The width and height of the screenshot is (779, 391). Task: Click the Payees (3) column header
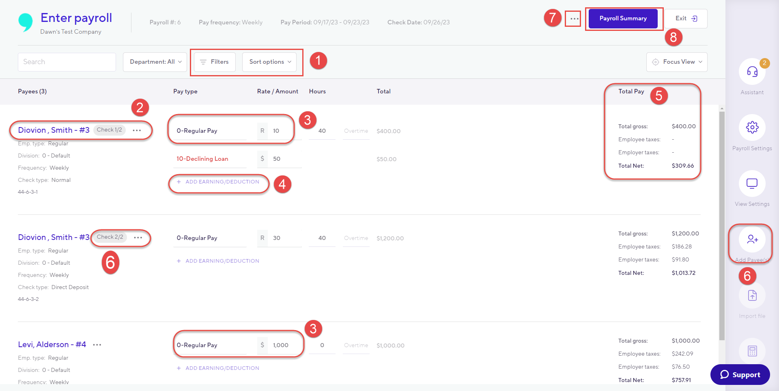[32, 91]
